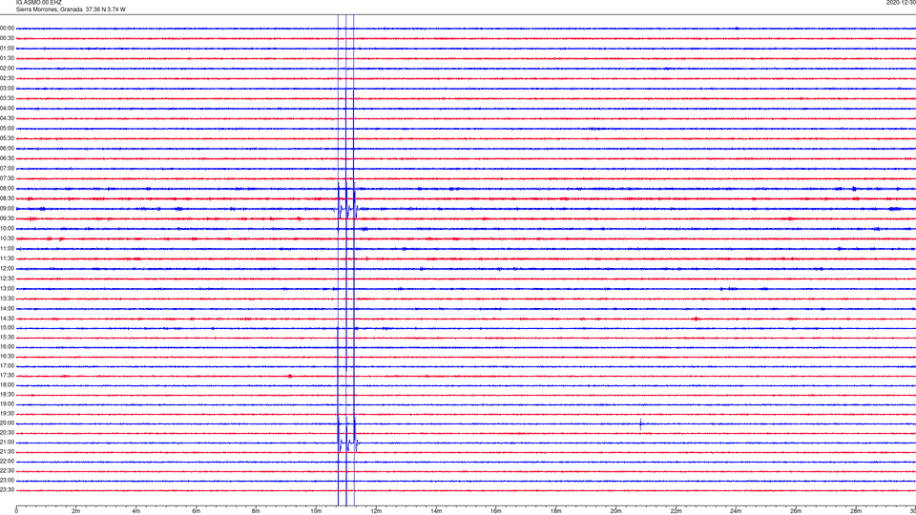Click the 08:00 trace time label
916x515 pixels.
(x=7, y=189)
